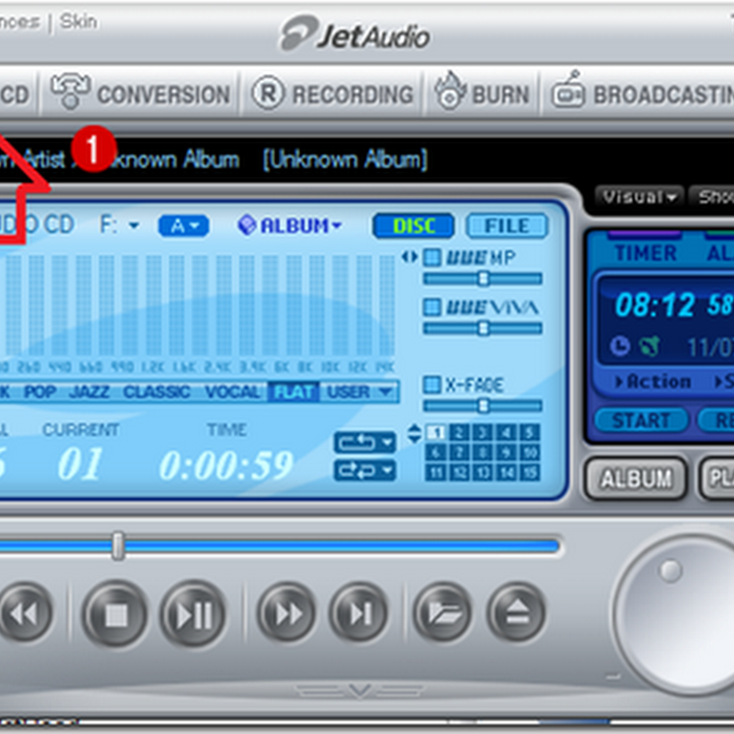Select the CLASSIC equalizer preset
The height and width of the screenshot is (734, 734).
[157, 392]
